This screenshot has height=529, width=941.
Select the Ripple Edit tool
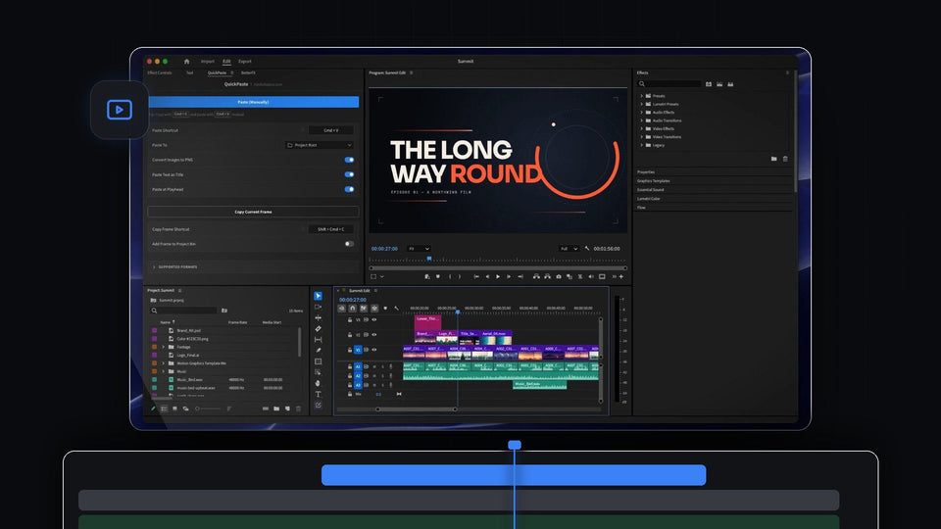click(318, 317)
